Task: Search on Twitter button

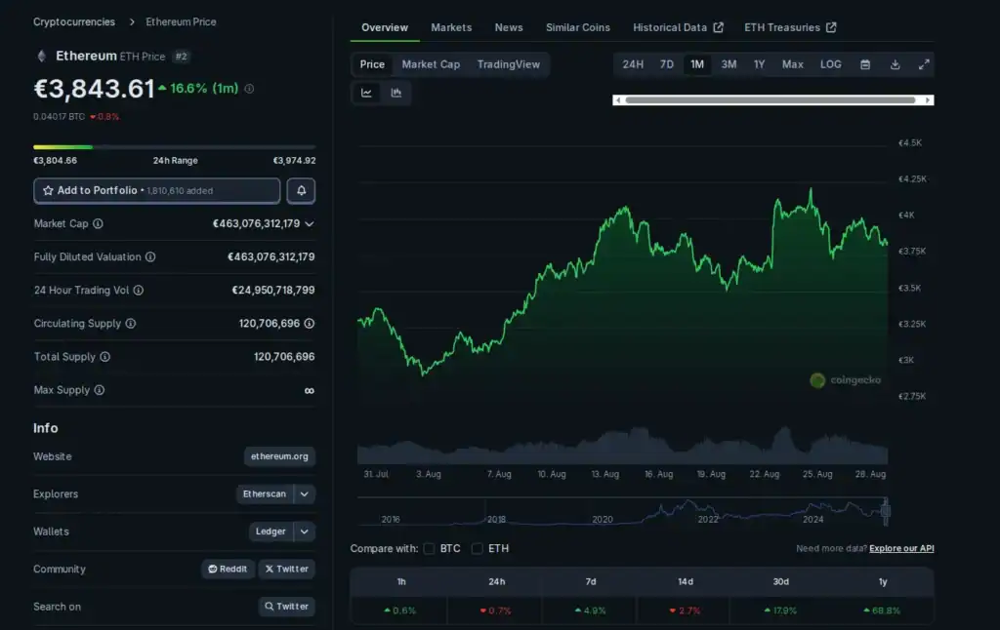Action: pos(287,607)
